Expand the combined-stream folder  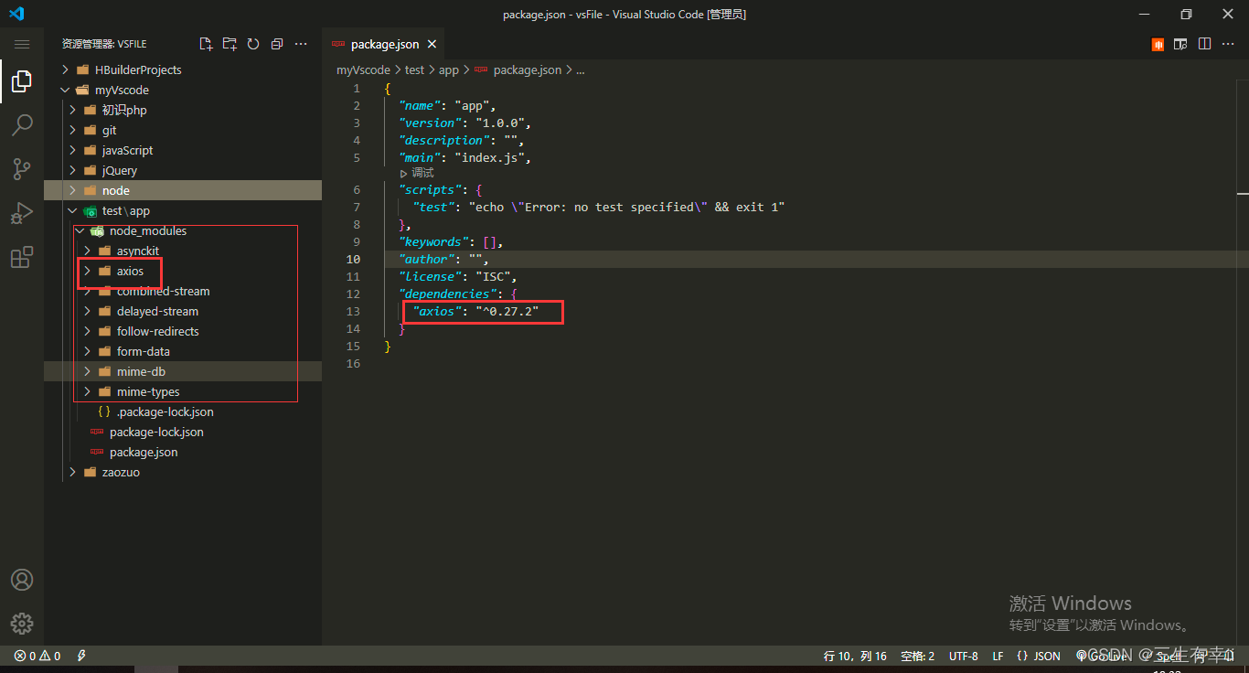tap(183, 291)
